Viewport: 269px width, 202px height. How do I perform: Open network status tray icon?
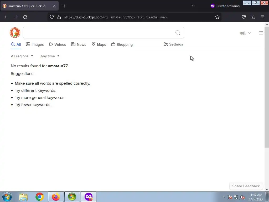(x=236, y=197)
